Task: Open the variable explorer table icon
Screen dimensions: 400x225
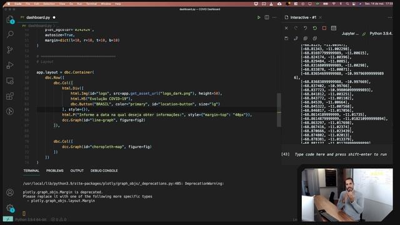Action: [x=334, y=28]
